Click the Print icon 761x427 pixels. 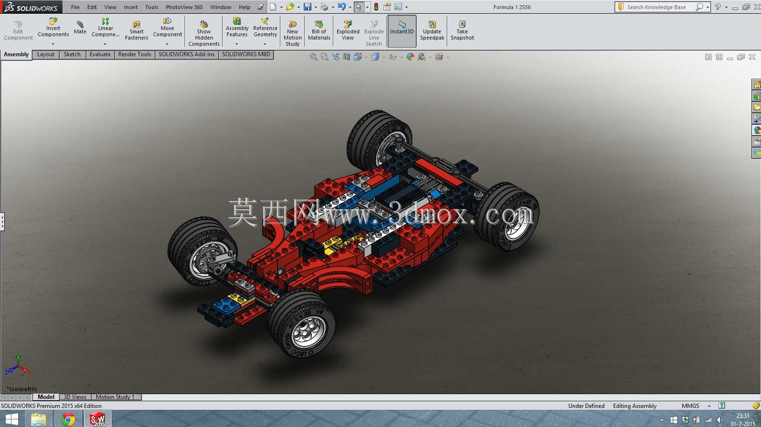[324, 7]
